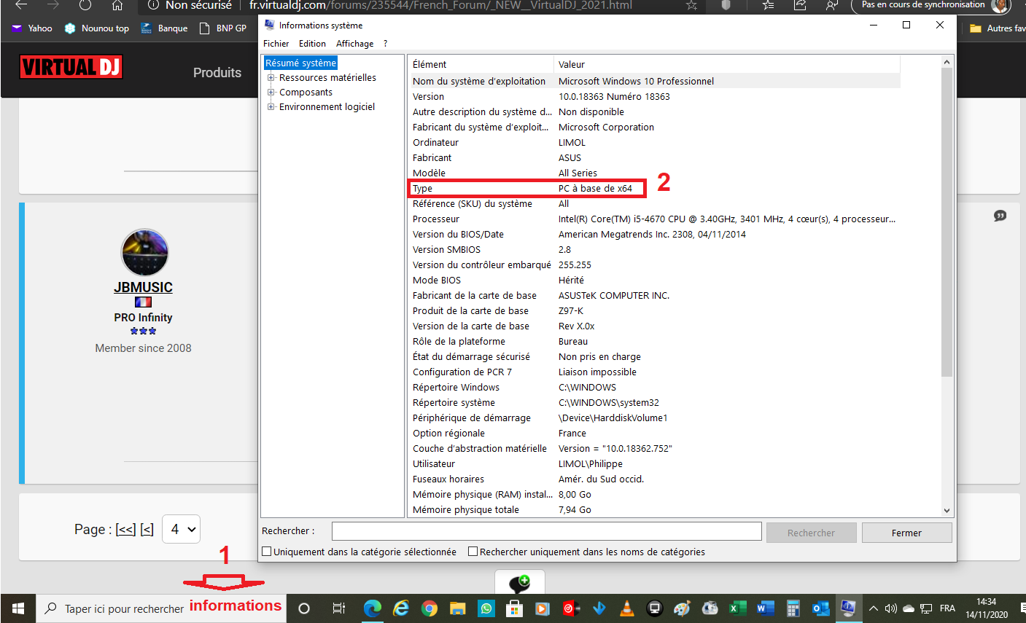Open WhatsApp from the taskbar

486,608
